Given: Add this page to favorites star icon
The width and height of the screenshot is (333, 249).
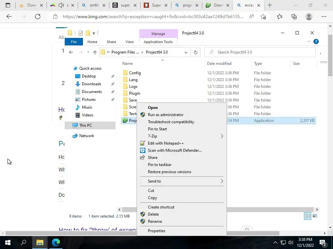Looking at the screenshot, I should [x=263, y=17].
